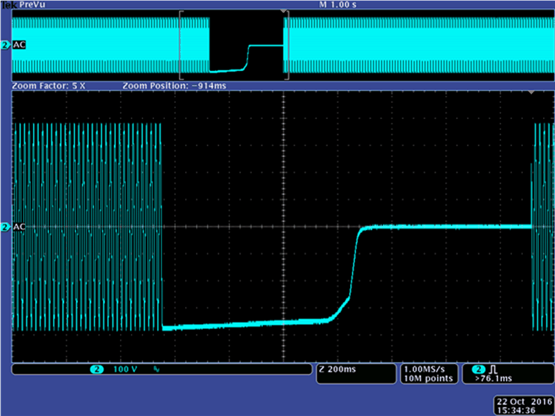Click the trigger position marker atop the overview
Image resolution: width=555 pixels, height=416 pixels.
pos(282,11)
